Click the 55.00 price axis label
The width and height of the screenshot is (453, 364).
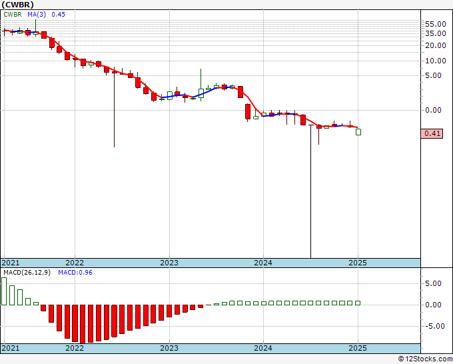[x=436, y=24]
